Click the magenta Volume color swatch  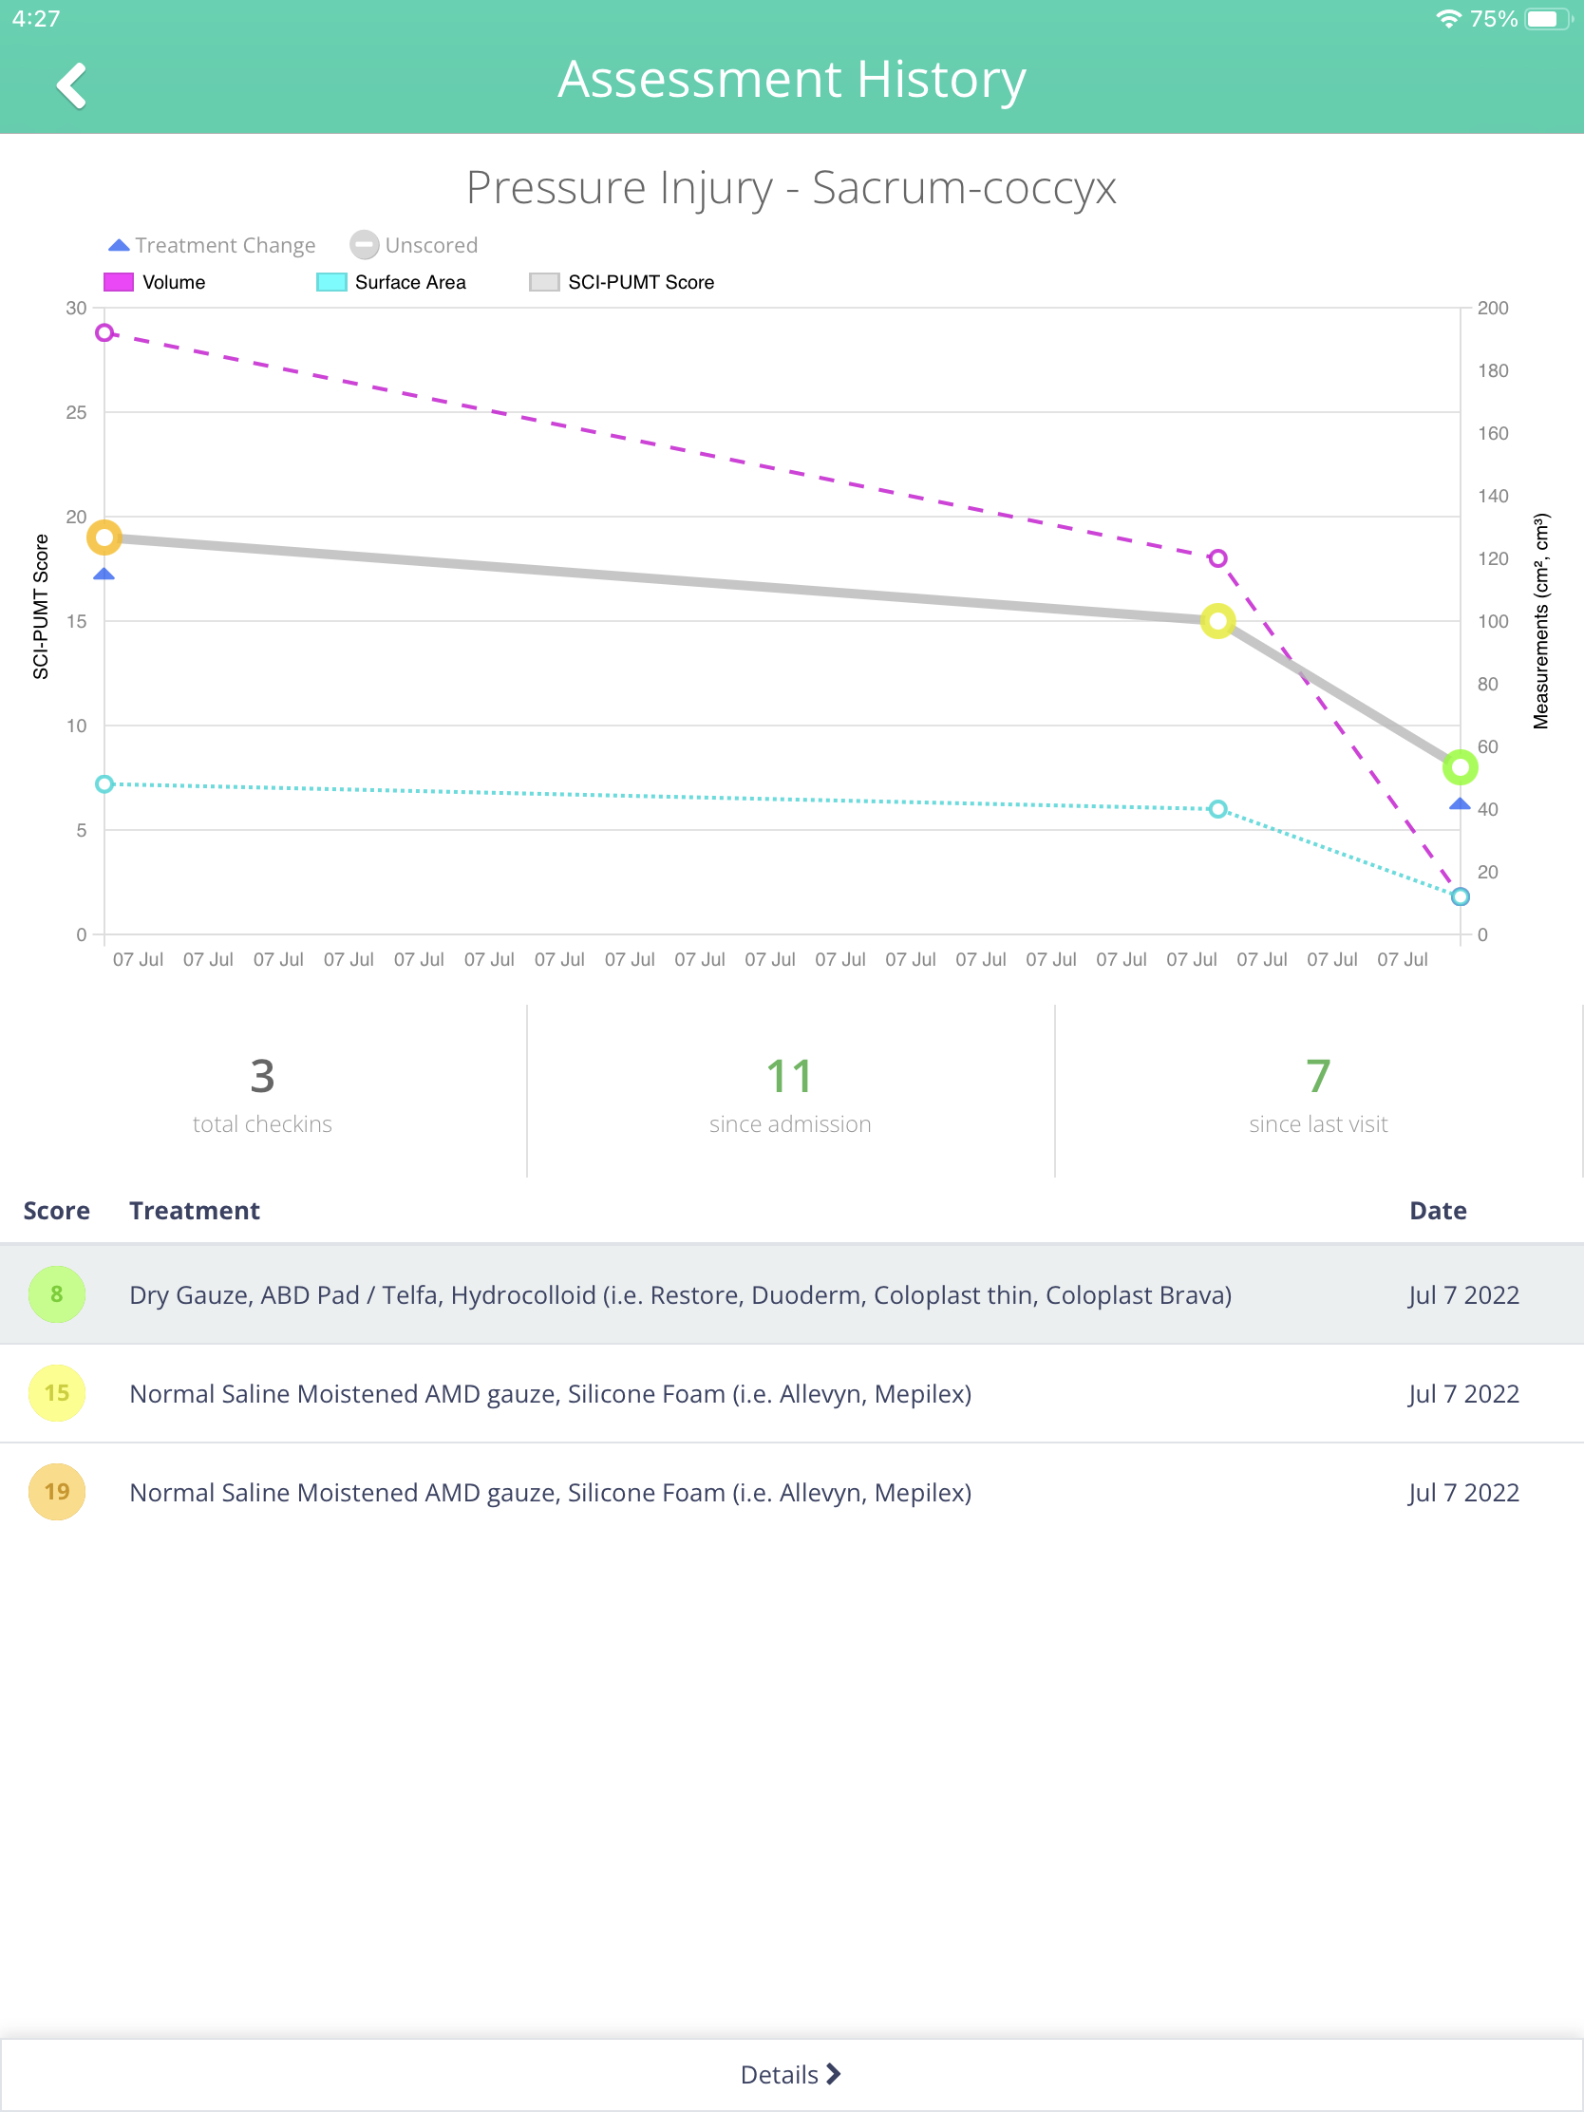119,283
